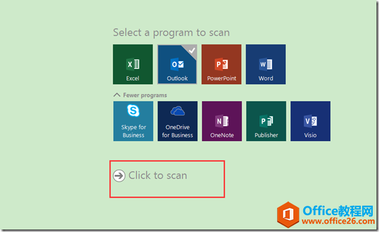Select OneDrive for Business tile
This screenshot has width=379, height=232.
[x=178, y=121]
